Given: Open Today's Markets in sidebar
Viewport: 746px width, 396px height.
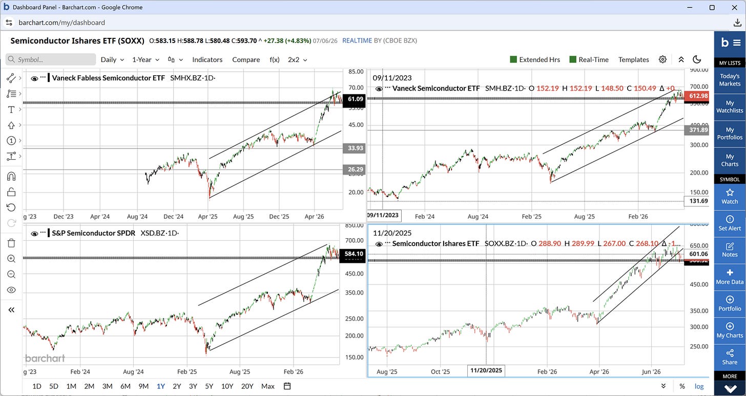Looking at the screenshot, I should point(730,79).
